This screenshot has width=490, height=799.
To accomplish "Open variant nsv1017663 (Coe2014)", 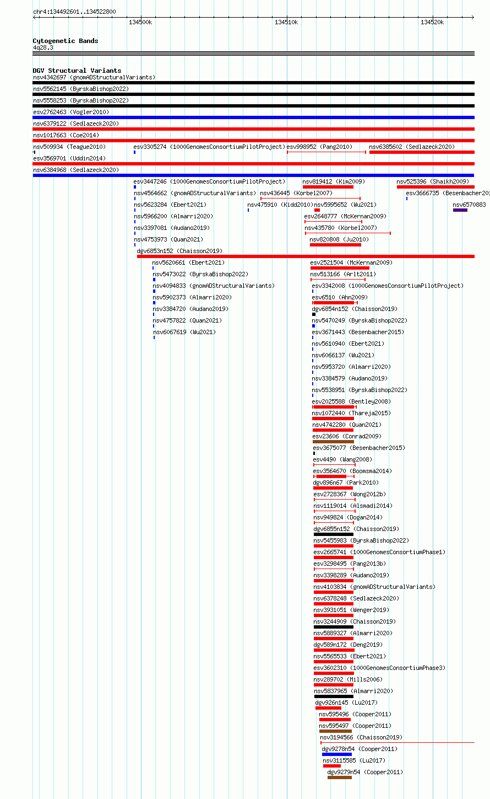I will 66,136.
